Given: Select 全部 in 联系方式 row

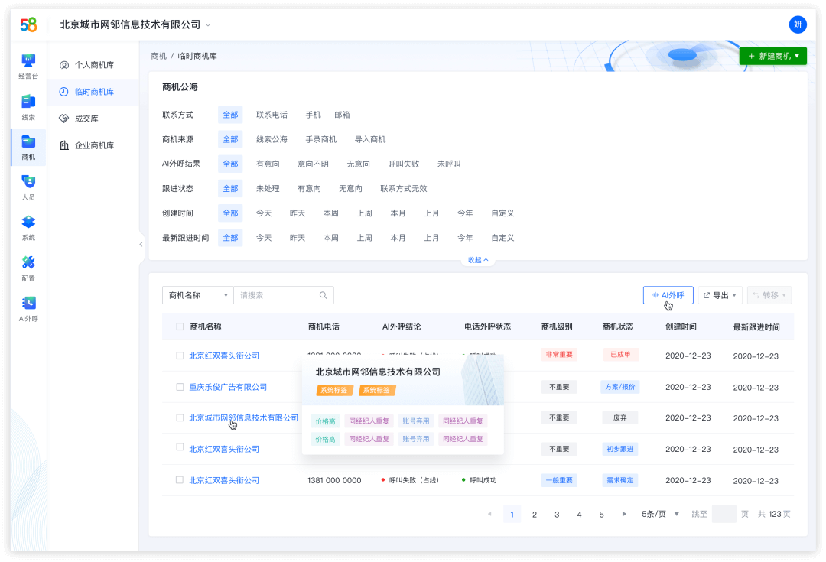Looking at the screenshot, I should pos(230,115).
